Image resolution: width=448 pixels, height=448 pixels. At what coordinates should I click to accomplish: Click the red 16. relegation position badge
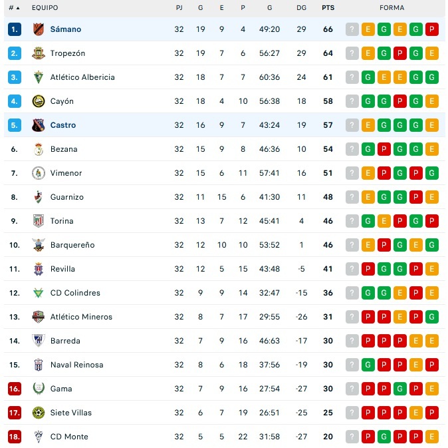[14, 389]
